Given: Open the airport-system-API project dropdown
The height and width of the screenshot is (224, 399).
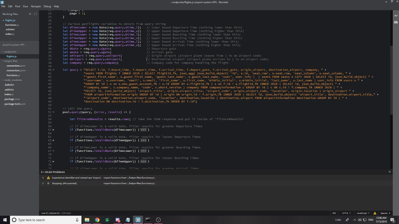Looking at the screenshot, I should point(14,45).
